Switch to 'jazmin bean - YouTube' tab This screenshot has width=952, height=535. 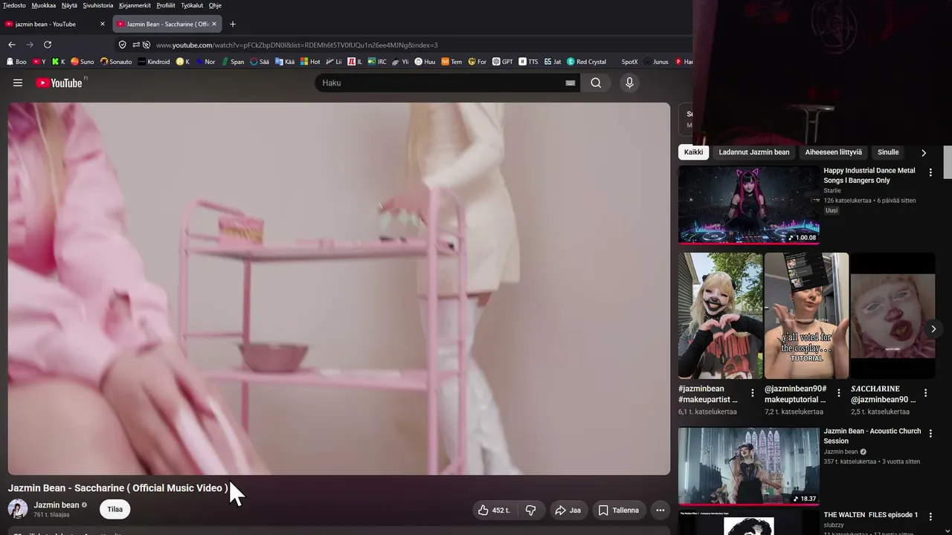(x=49, y=24)
